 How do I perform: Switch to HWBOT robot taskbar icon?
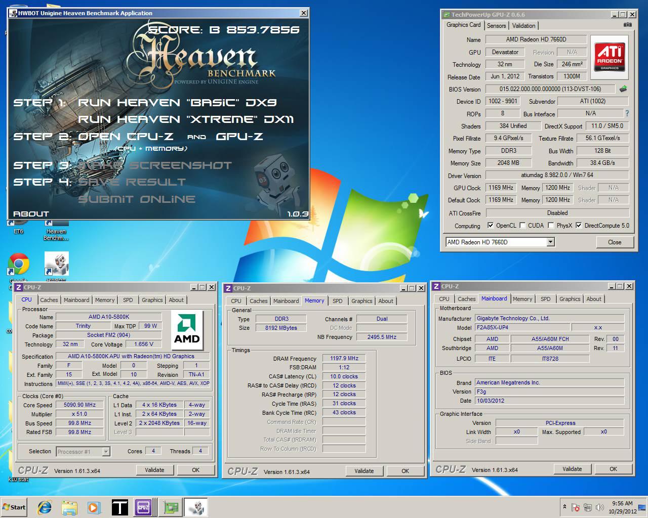pyautogui.click(x=195, y=507)
